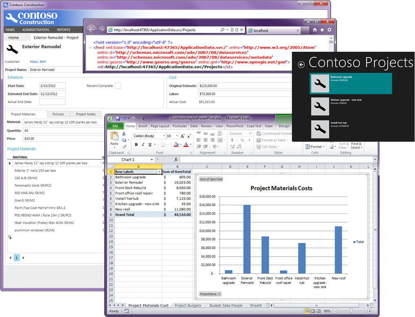Apply Font Color using the ribbon icon
This screenshot has height=317, width=415.
click(186, 144)
